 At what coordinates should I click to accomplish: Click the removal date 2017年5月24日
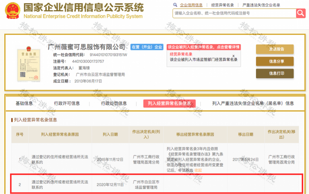coord(246,160)
